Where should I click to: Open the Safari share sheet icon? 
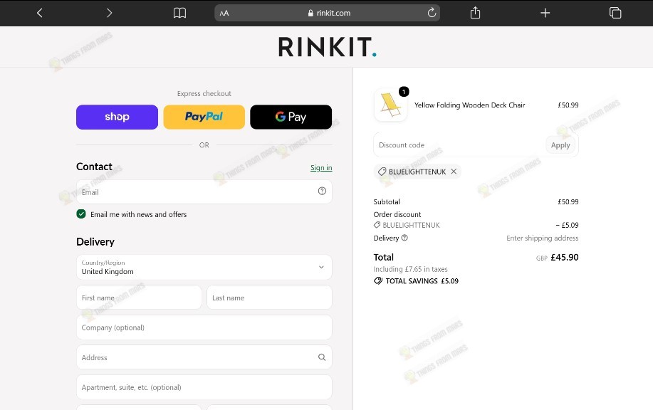click(x=475, y=13)
